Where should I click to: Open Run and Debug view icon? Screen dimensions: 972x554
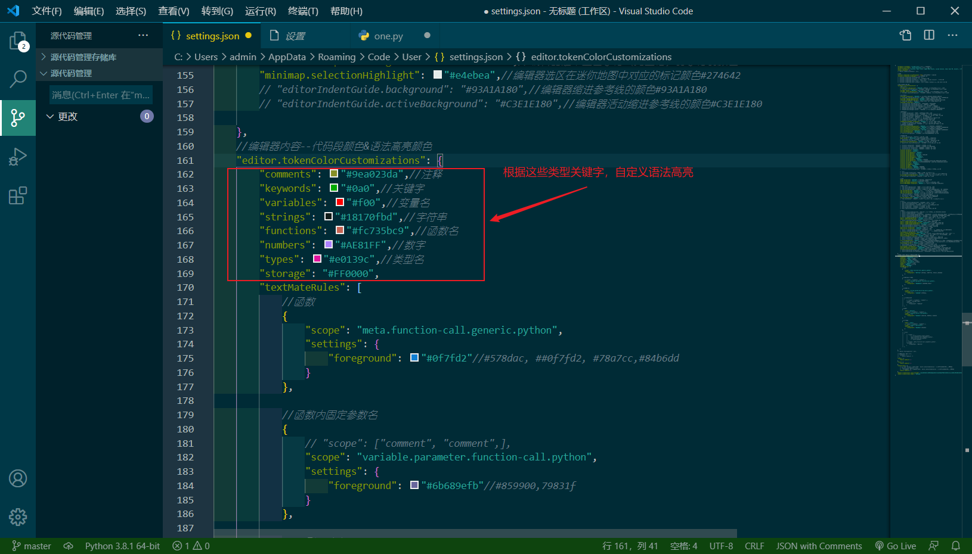tap(18, 157)
